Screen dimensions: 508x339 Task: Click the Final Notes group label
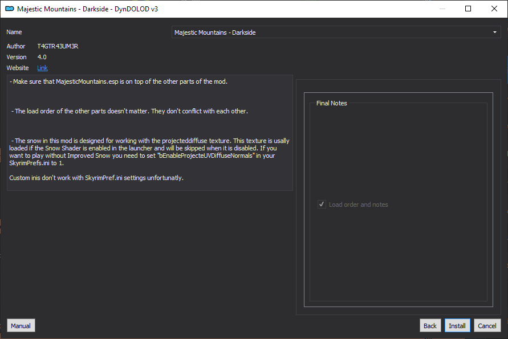[331, 103]
